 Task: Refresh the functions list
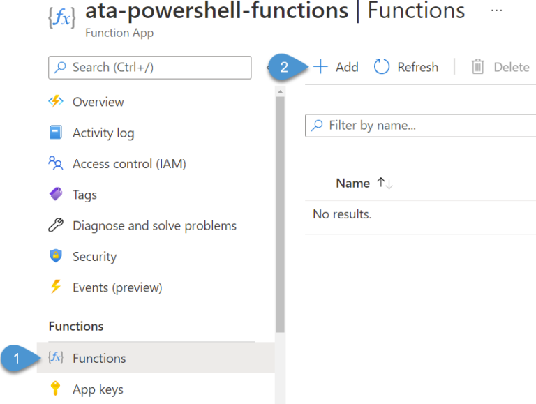click(x=406, y=67)
